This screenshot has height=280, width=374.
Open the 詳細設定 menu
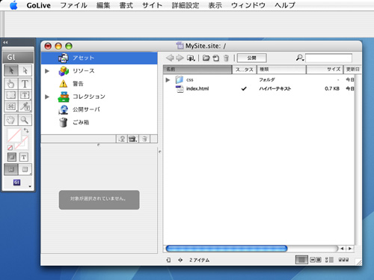186,5
